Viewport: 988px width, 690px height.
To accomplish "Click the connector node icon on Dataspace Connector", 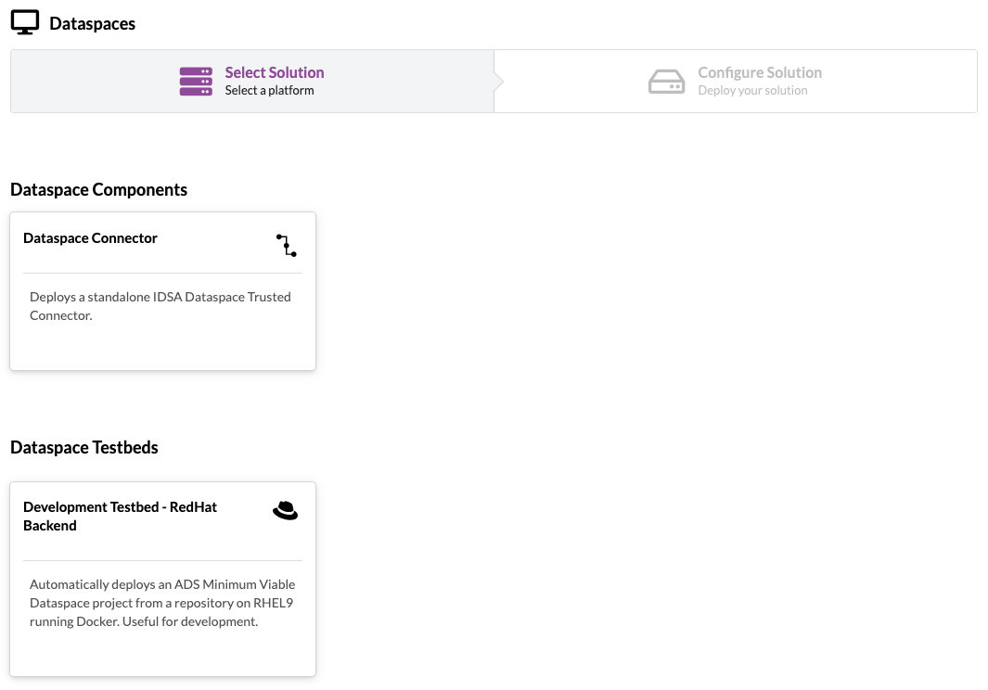I will [x=286, y=245].
